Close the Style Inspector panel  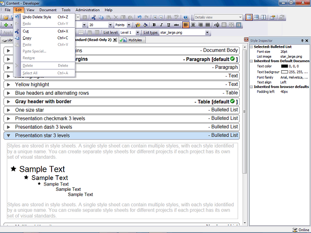(307, 41)
